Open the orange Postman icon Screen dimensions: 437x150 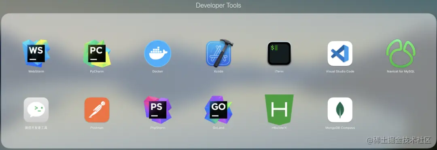tap(97, 110)
